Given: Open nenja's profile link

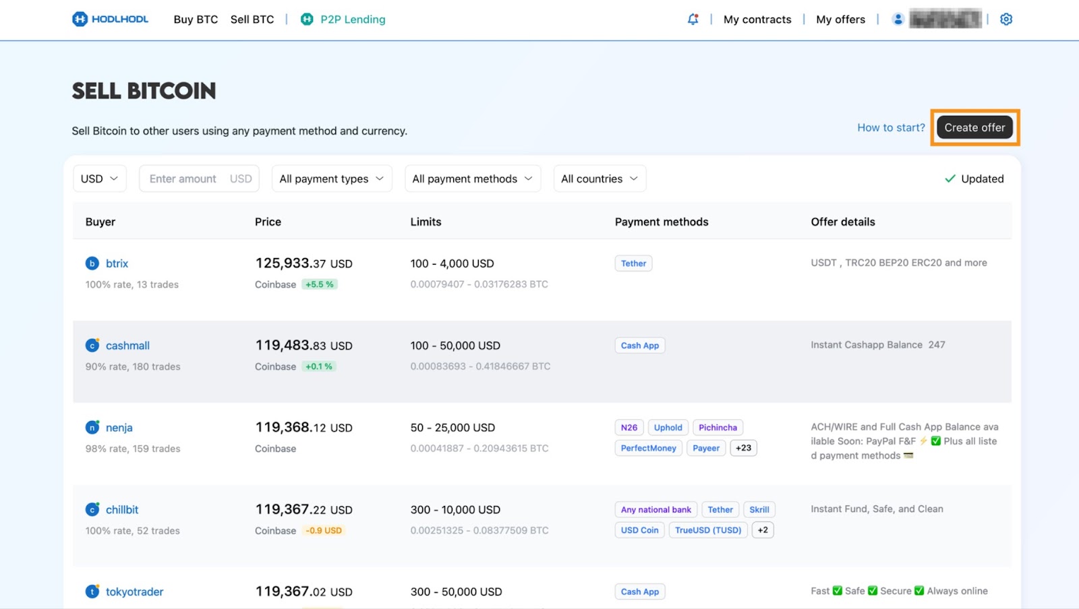Looking at the screenshot, I should click(x=119, y=428).
